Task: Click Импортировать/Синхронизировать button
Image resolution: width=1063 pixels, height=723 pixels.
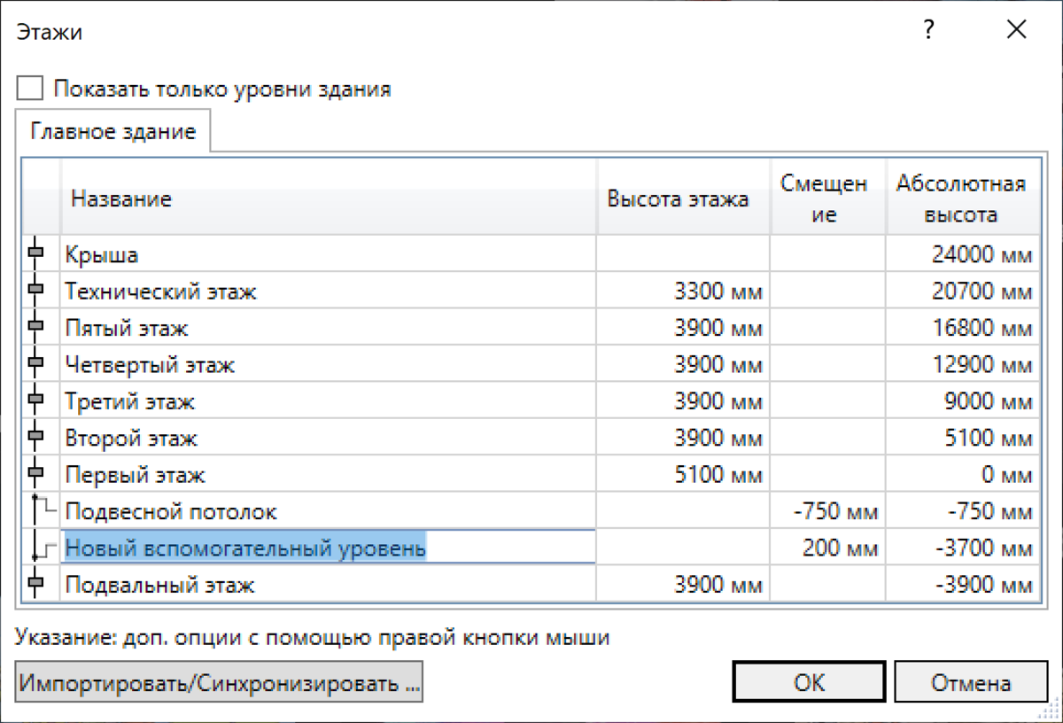Action: tap(219, 683)
